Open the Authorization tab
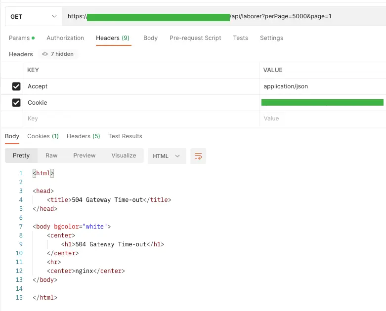Image resolution: width=386 pixels, height=311 pixels. 65,38
